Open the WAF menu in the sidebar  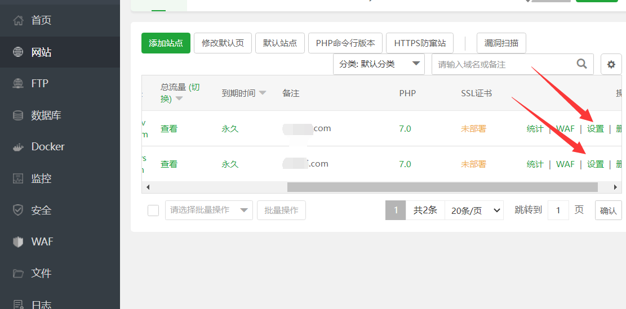coord(42,241)
